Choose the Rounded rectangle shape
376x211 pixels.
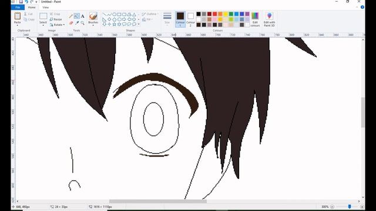(x=124, y=15)
